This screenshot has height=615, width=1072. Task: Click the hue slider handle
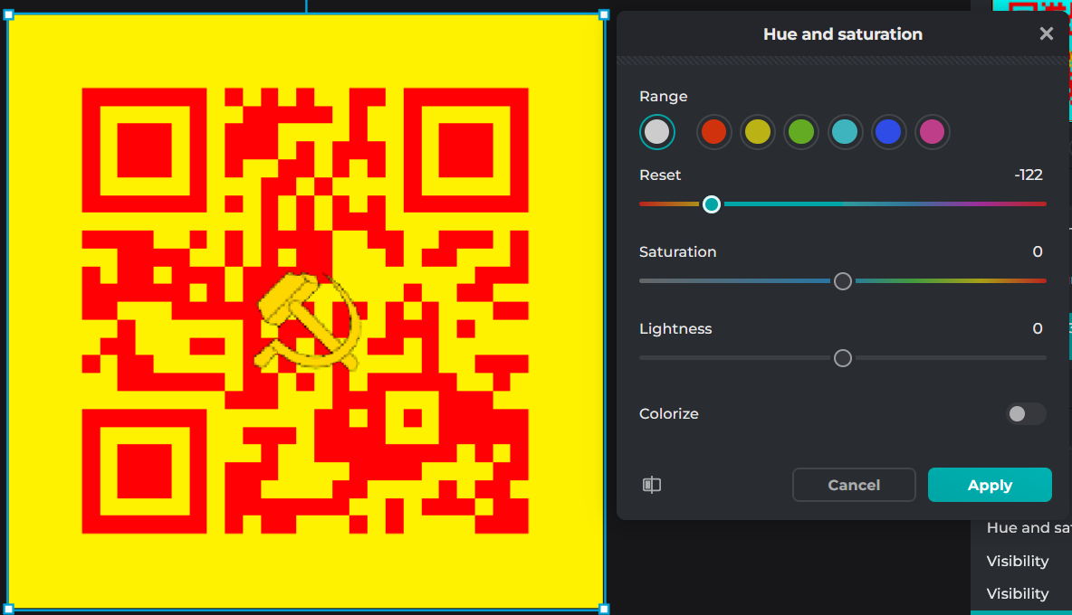[712, 204]
